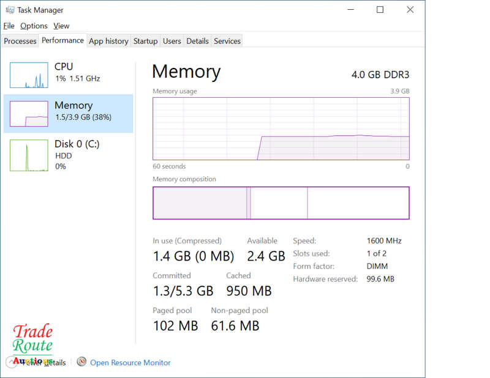490x378 pixels.
Task: Select the Disk 0 (C:) entry
Action: pyautogui.click(x=68, y=155)
